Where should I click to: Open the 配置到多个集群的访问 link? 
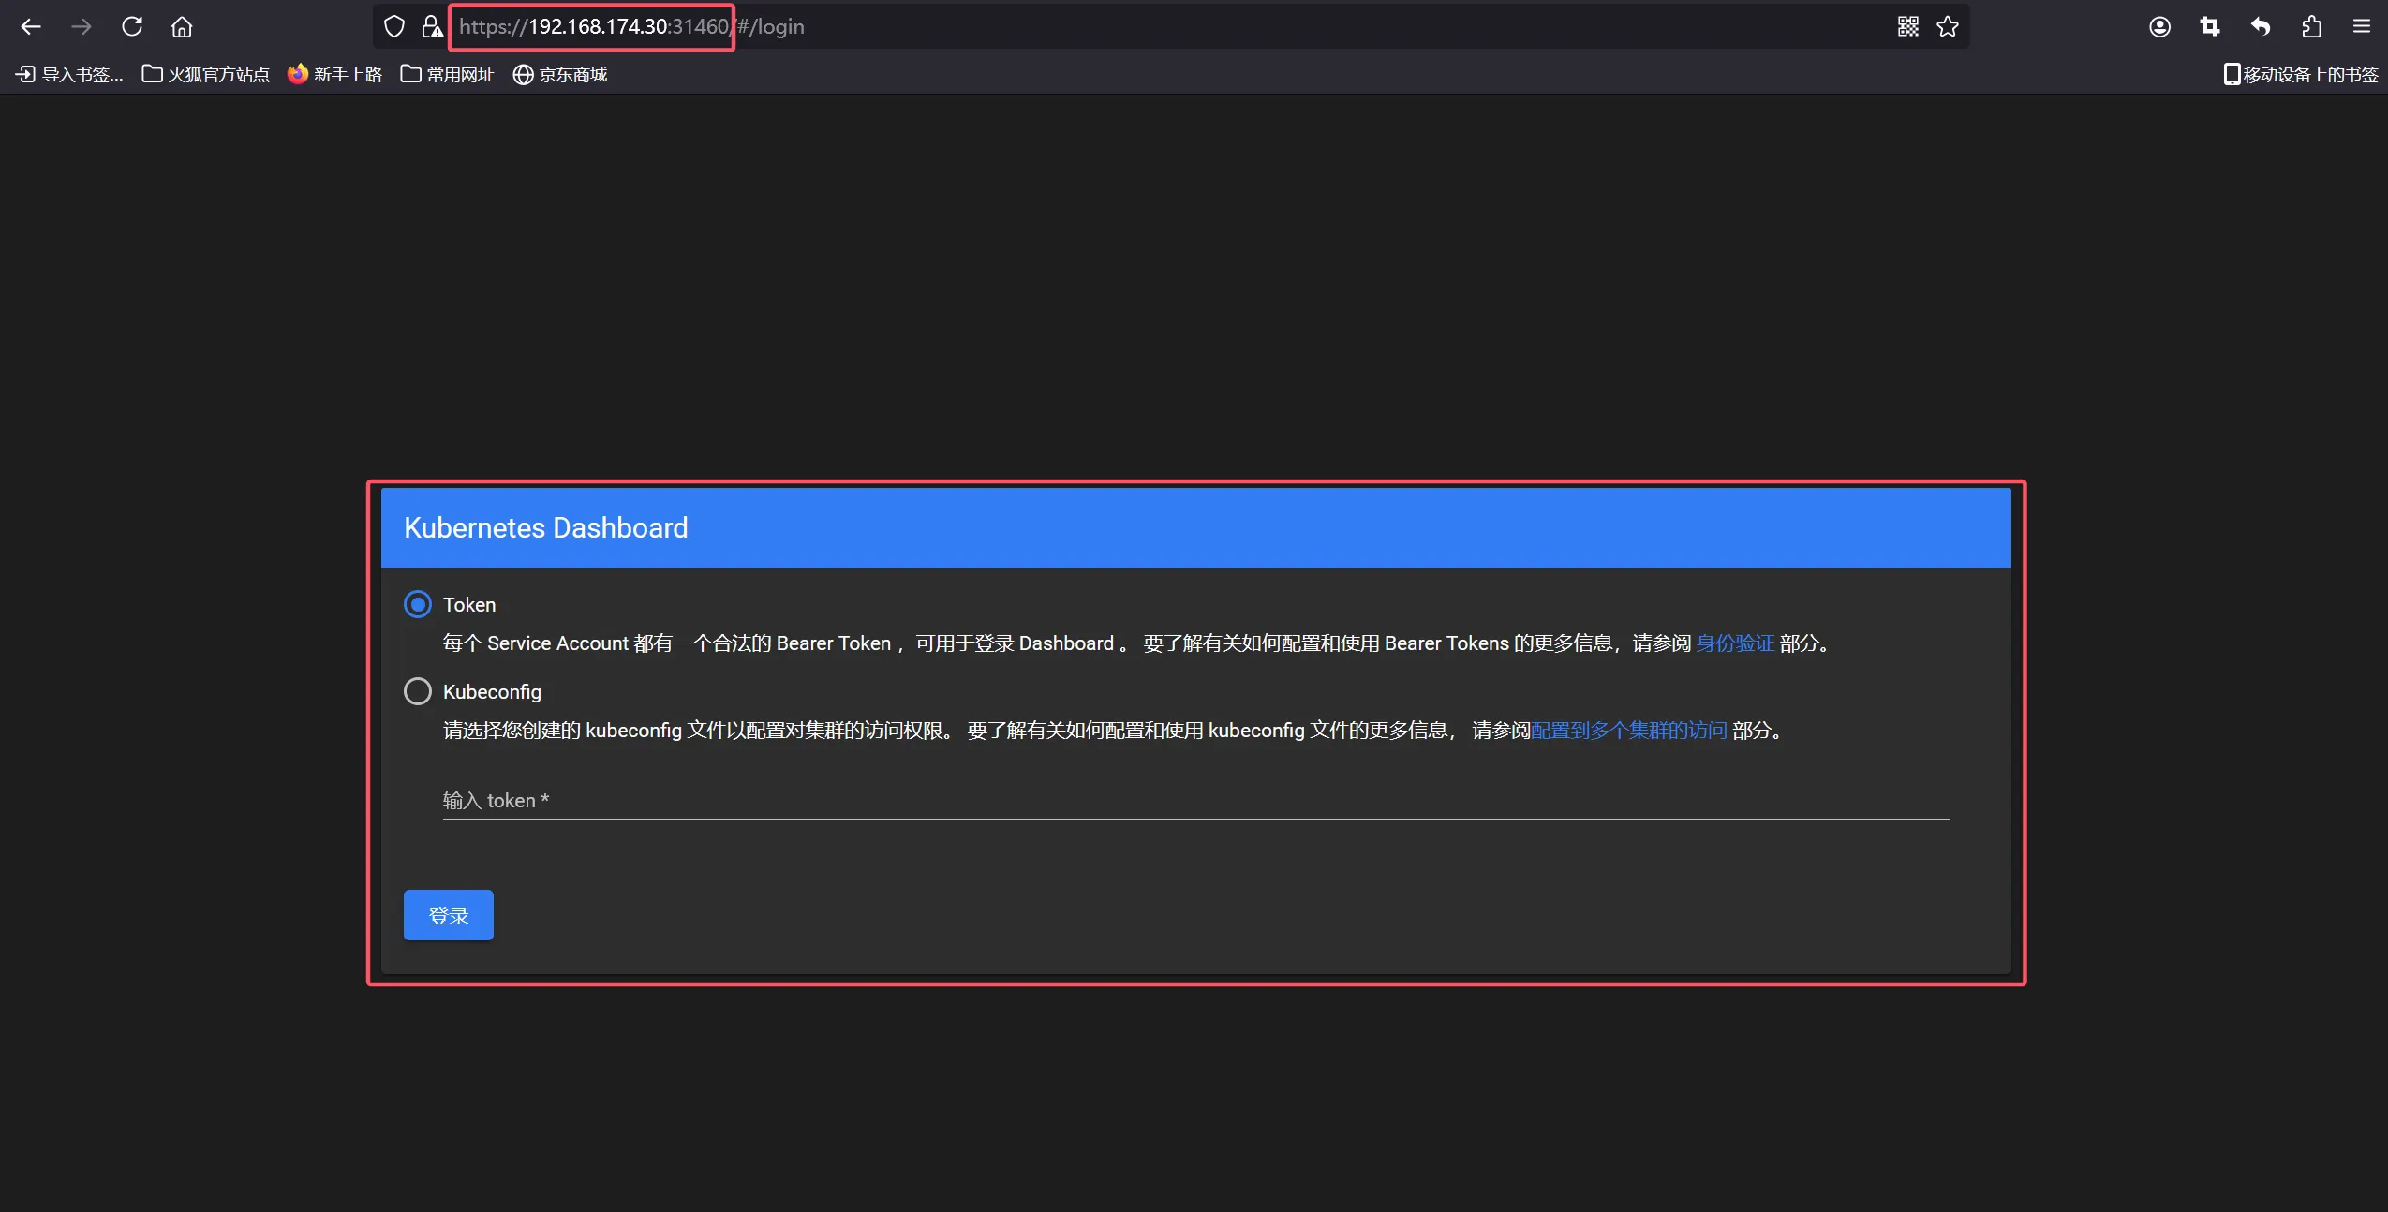[1629, 731]
